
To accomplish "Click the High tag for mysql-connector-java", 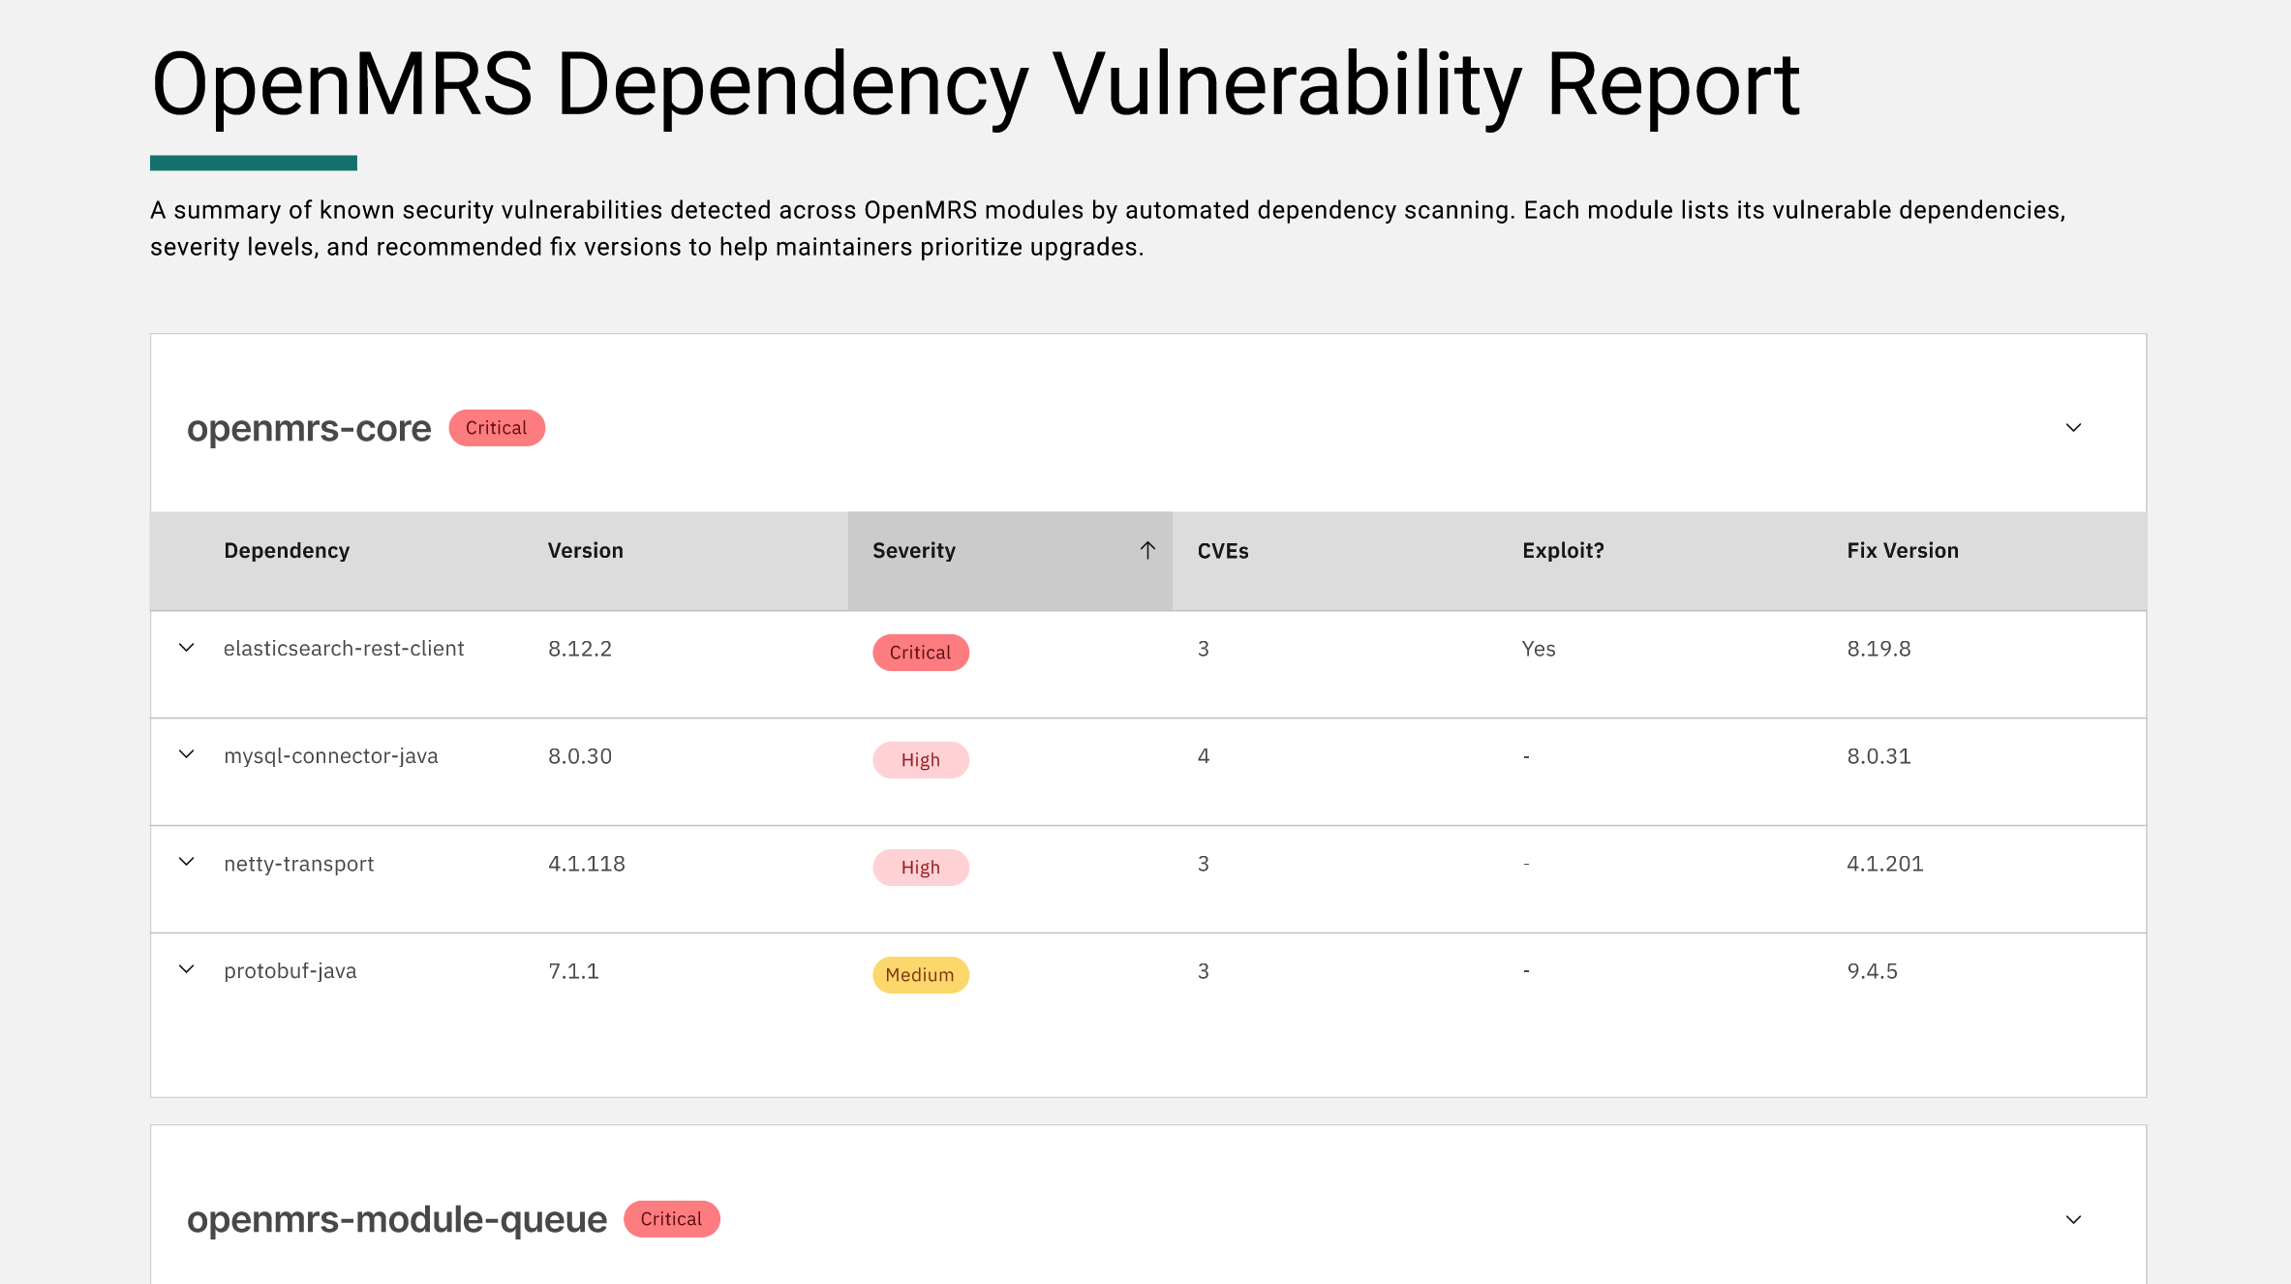I will click(x=920, y=760).
